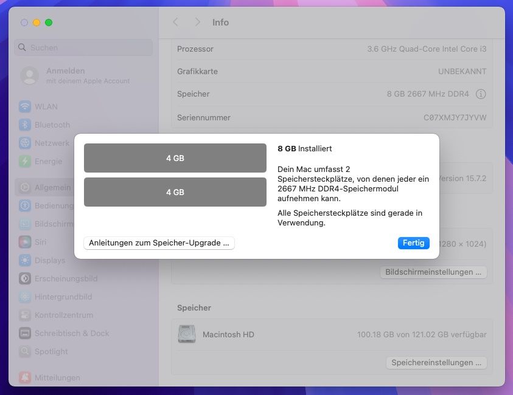Click the UNBEKANNT graphics value
The image size is (513, 395).
coord(462,71)
